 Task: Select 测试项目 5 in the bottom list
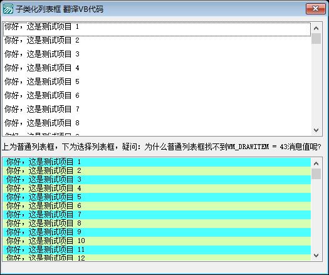tap(157, 197)
